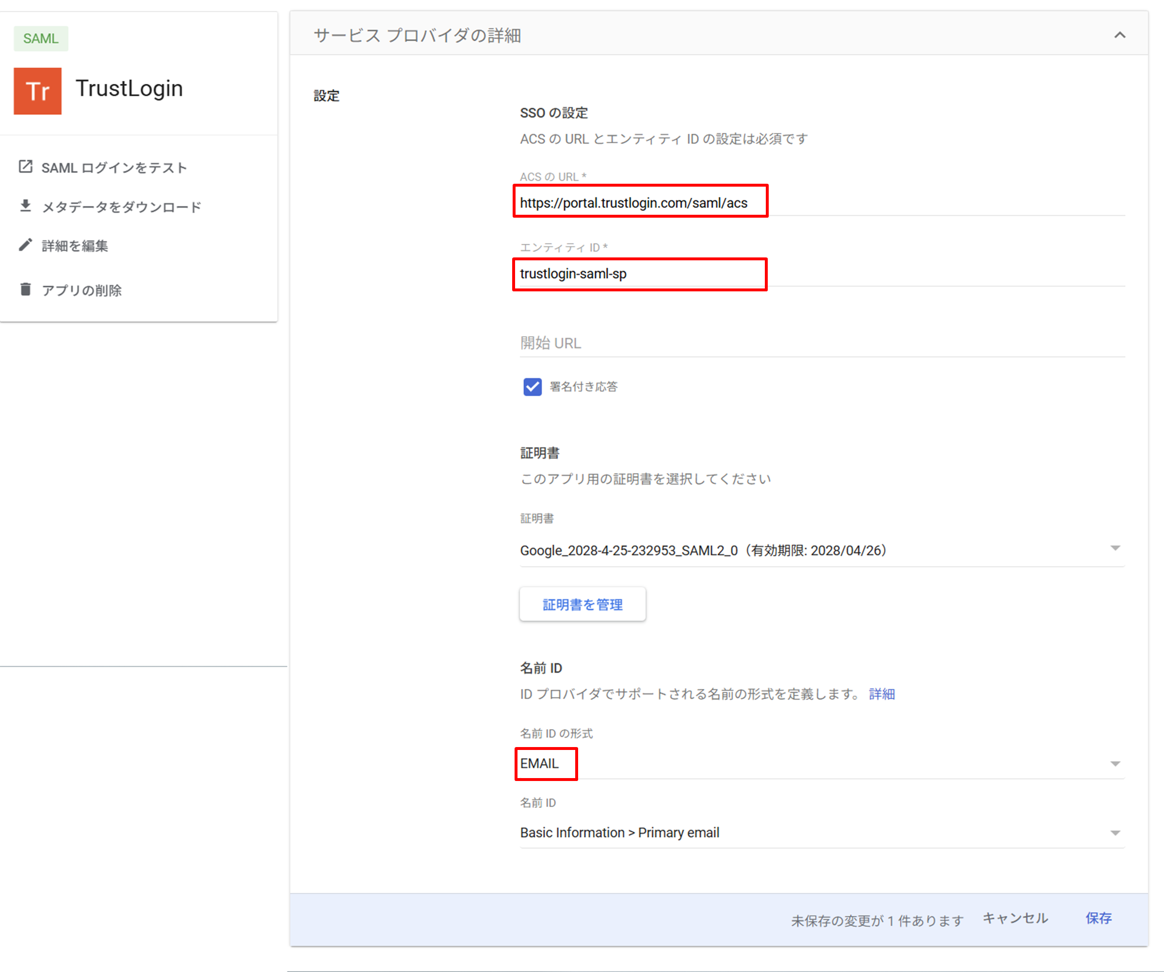Open the 名前 ID の形式 EMAIL dropdown

(x=823, y=764)
